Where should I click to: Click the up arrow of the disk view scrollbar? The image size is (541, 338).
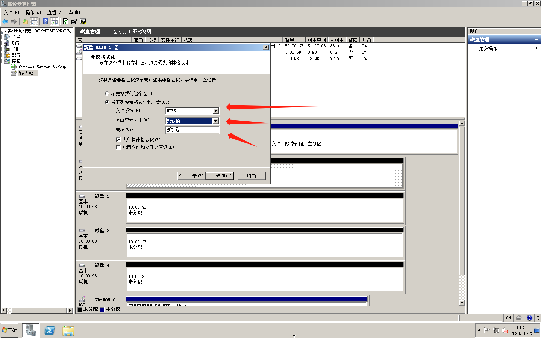tap(462, 123)
